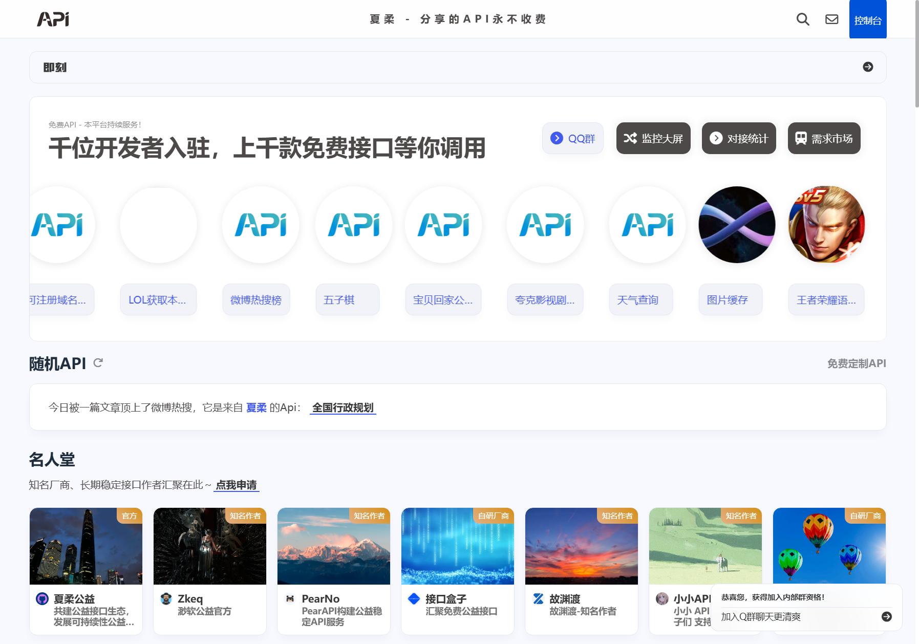Open the 控制台 console button
This screenshot has width=919, height=644.
pos(868,19)
